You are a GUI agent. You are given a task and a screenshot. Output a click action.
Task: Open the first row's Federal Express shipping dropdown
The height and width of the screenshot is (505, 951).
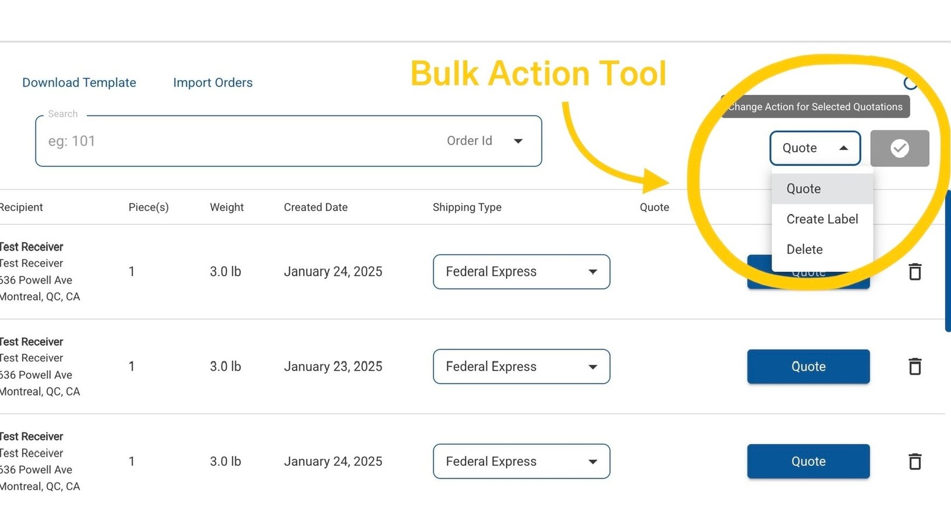pos(521,272)
